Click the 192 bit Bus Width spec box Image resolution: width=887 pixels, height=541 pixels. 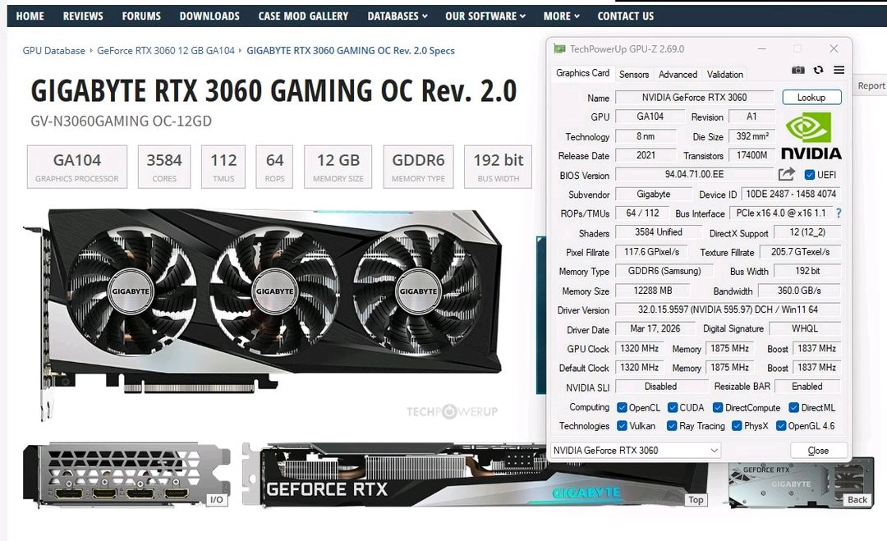[498, 166]
